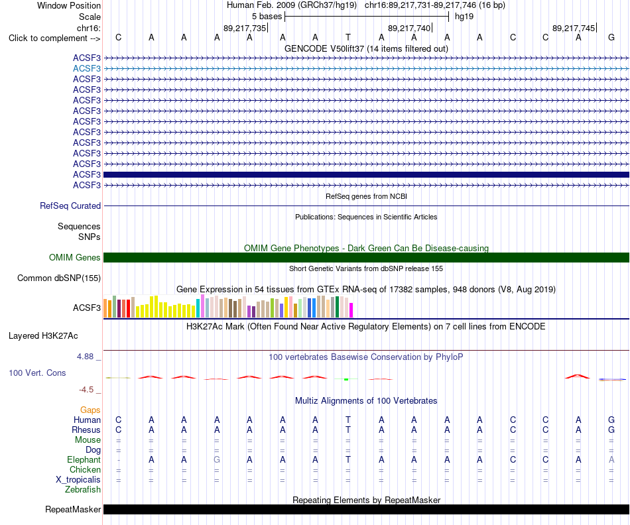630x525 pixels.
Task: Open 'Repeating Elements by RepeatMasker' title
Action: pyautogui.click(x=366, y=500)
